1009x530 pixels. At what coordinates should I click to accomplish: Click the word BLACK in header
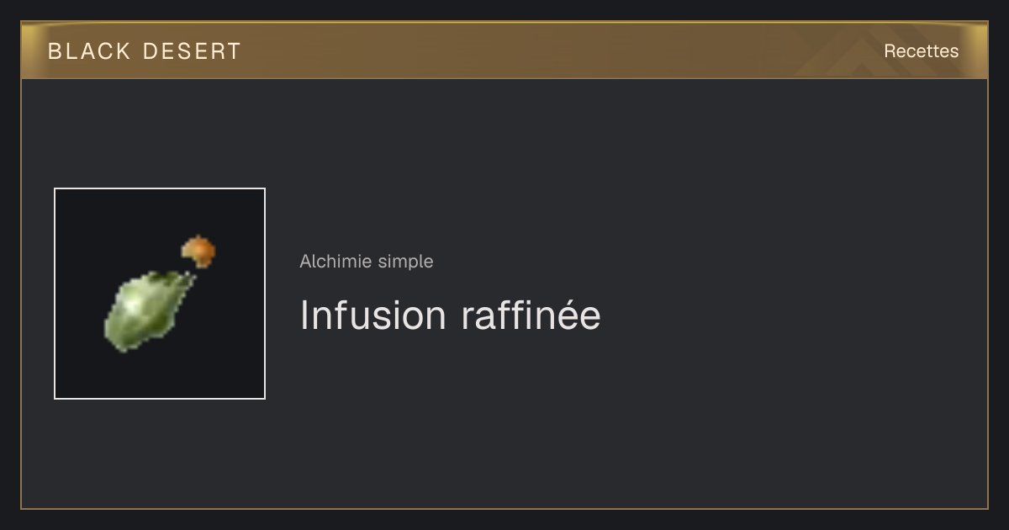[x=89, y=51]
